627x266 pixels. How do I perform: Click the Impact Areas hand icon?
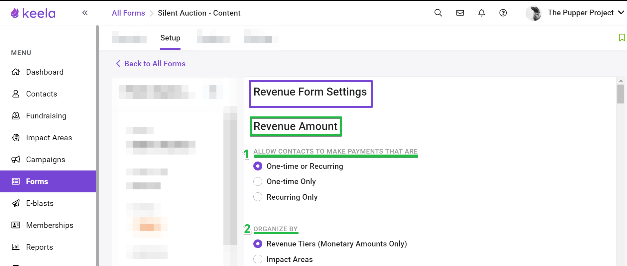coord(16,138)
